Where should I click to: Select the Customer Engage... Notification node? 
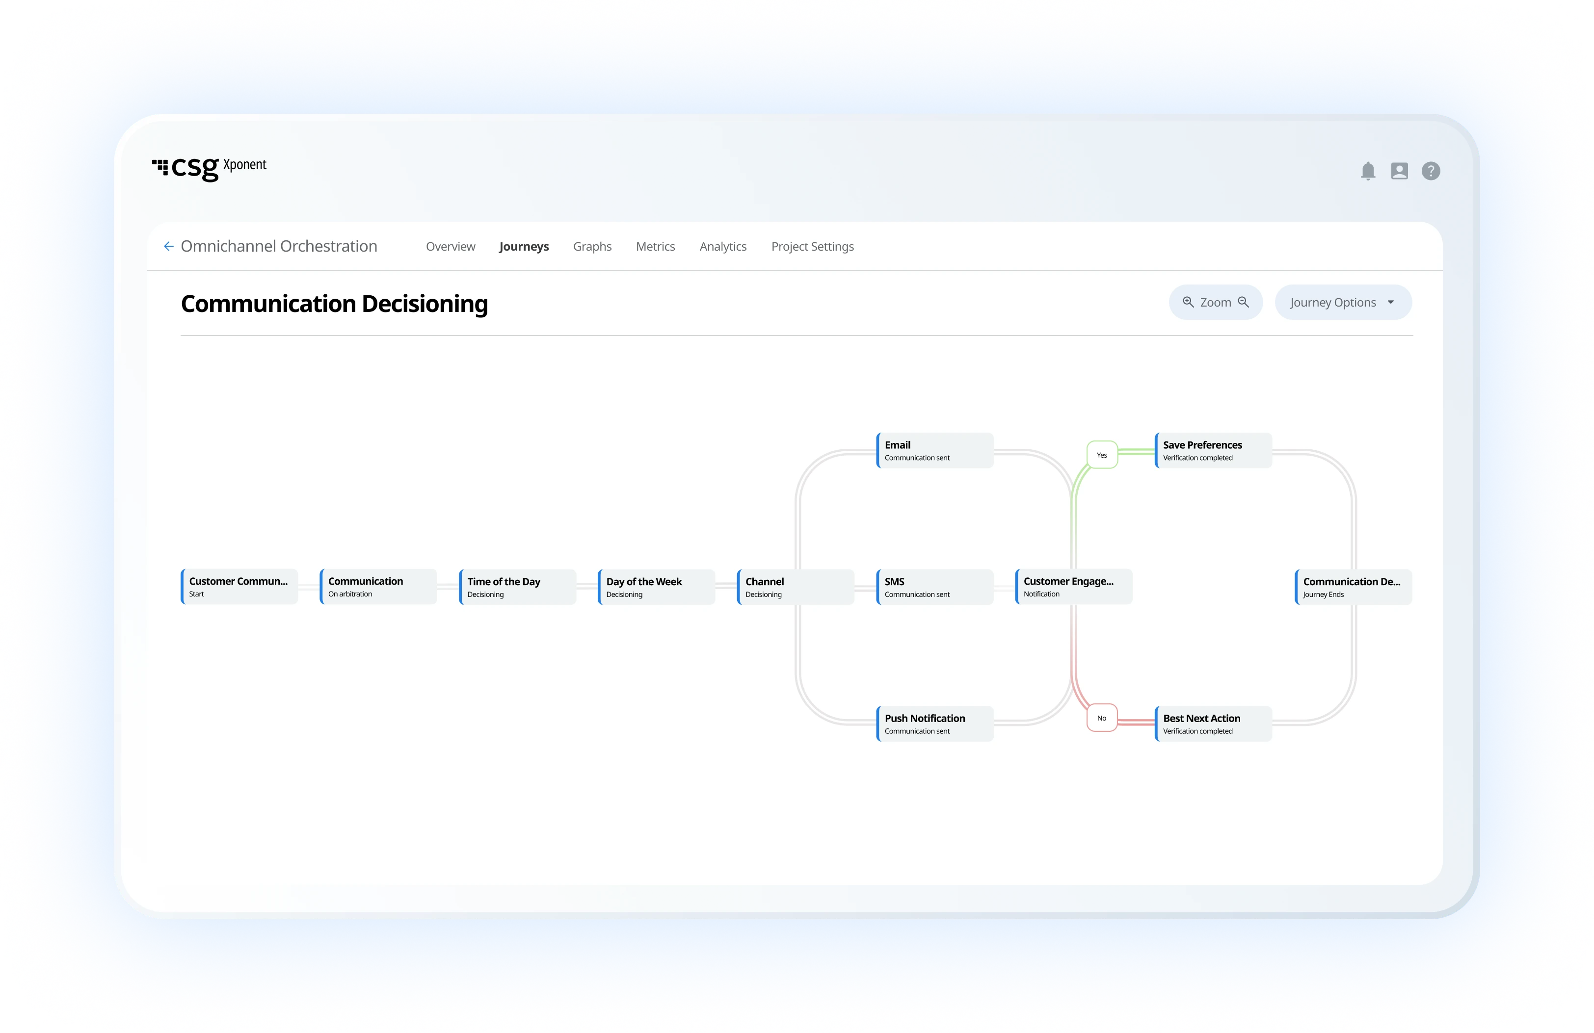click(x=1074, y=587)
